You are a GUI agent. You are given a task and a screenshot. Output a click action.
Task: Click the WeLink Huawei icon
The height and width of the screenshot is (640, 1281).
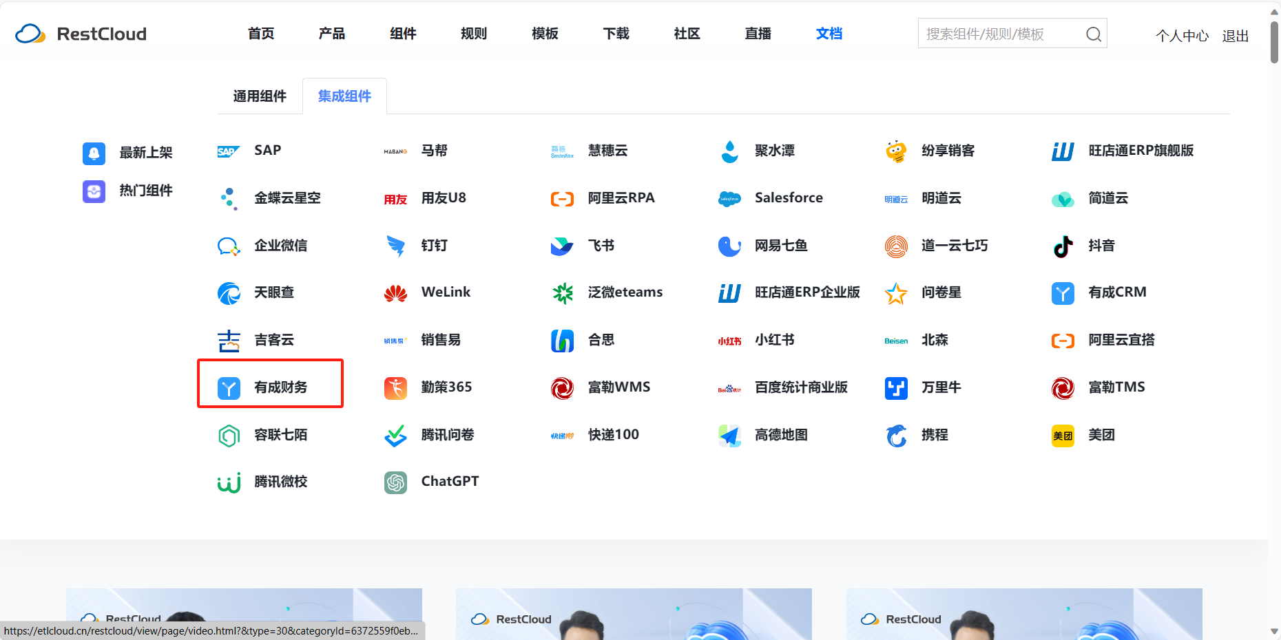tap(396, 293)
